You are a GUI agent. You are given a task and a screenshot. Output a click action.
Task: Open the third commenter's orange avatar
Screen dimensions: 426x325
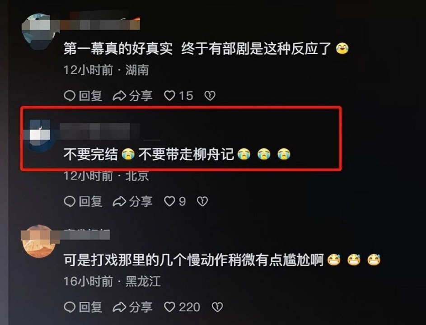pos(38,241)
